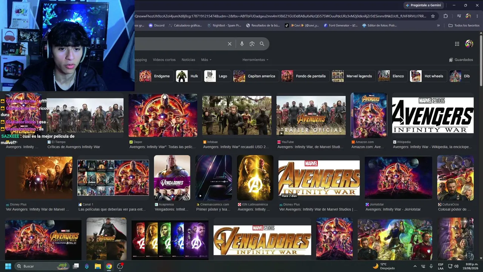483x272 pixels.
Task: Open the blue diamond app on the taskbar
Action: (87, 266)
